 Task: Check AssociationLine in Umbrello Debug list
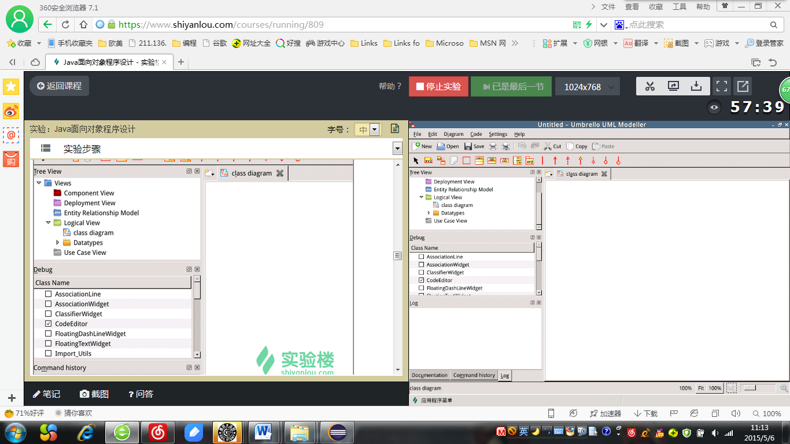coord(422,257)
